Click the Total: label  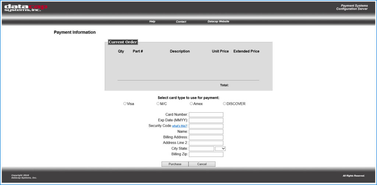tap(224, 85)
